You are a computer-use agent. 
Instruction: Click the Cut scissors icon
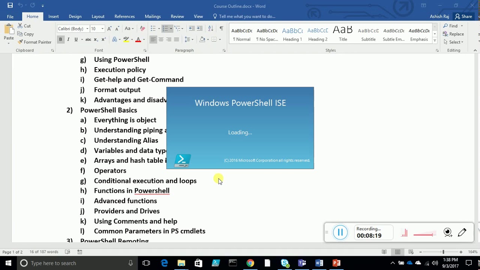click(20, 26)
